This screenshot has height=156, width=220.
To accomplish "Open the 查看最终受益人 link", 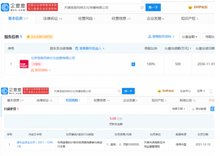I will 90,48.
